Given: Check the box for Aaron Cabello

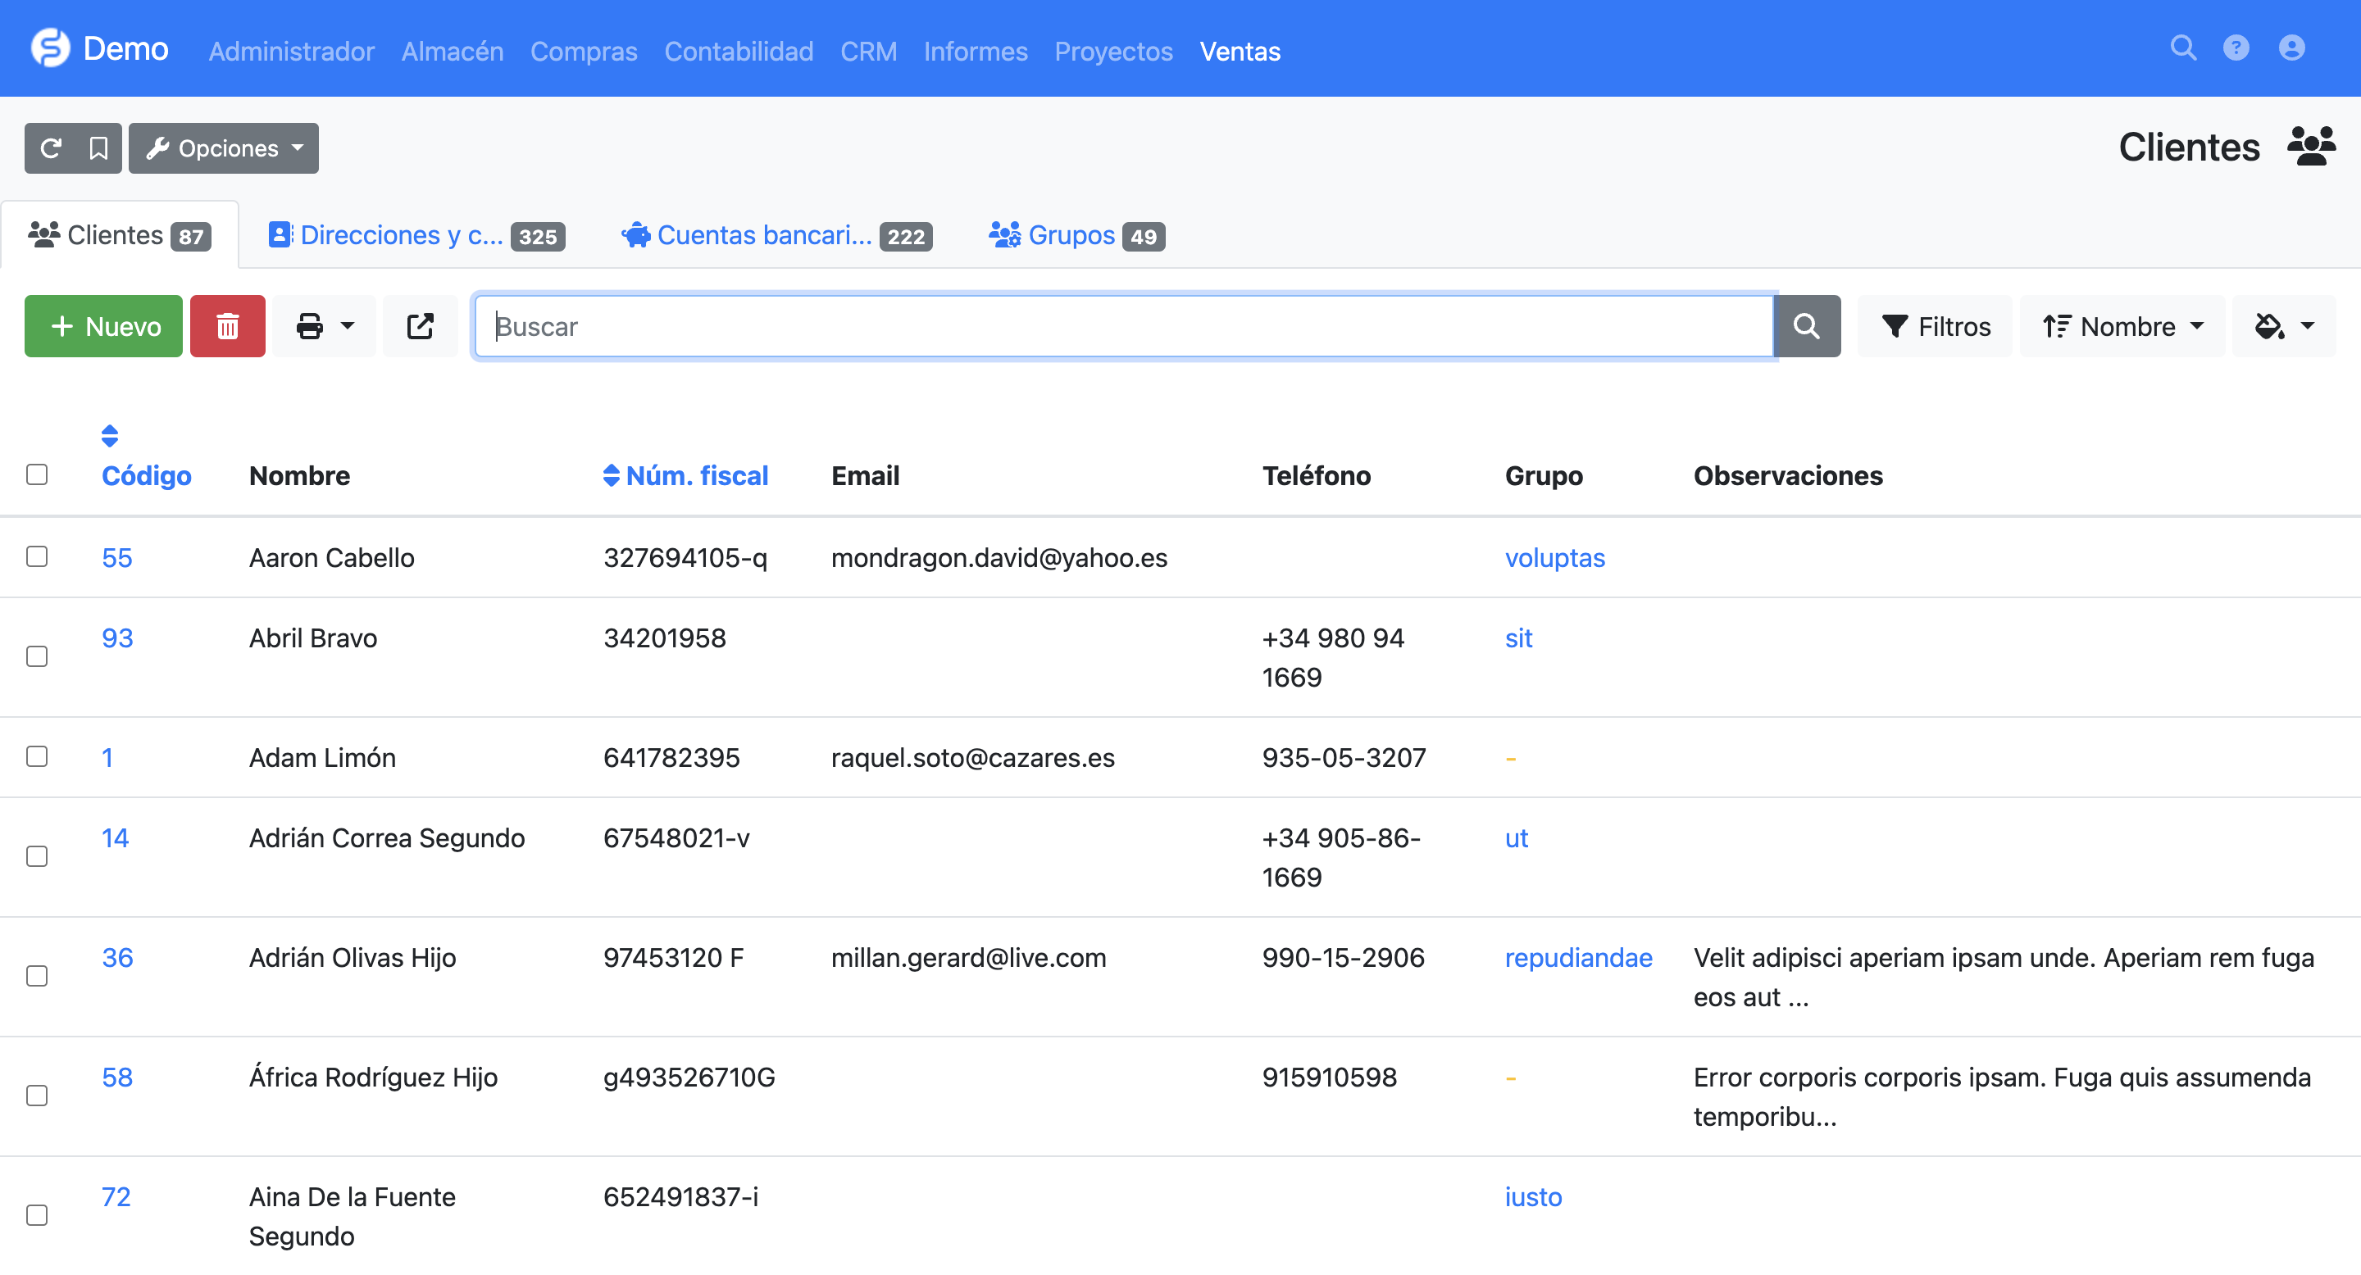Looking at the screenshot, I should pos(37,557).
